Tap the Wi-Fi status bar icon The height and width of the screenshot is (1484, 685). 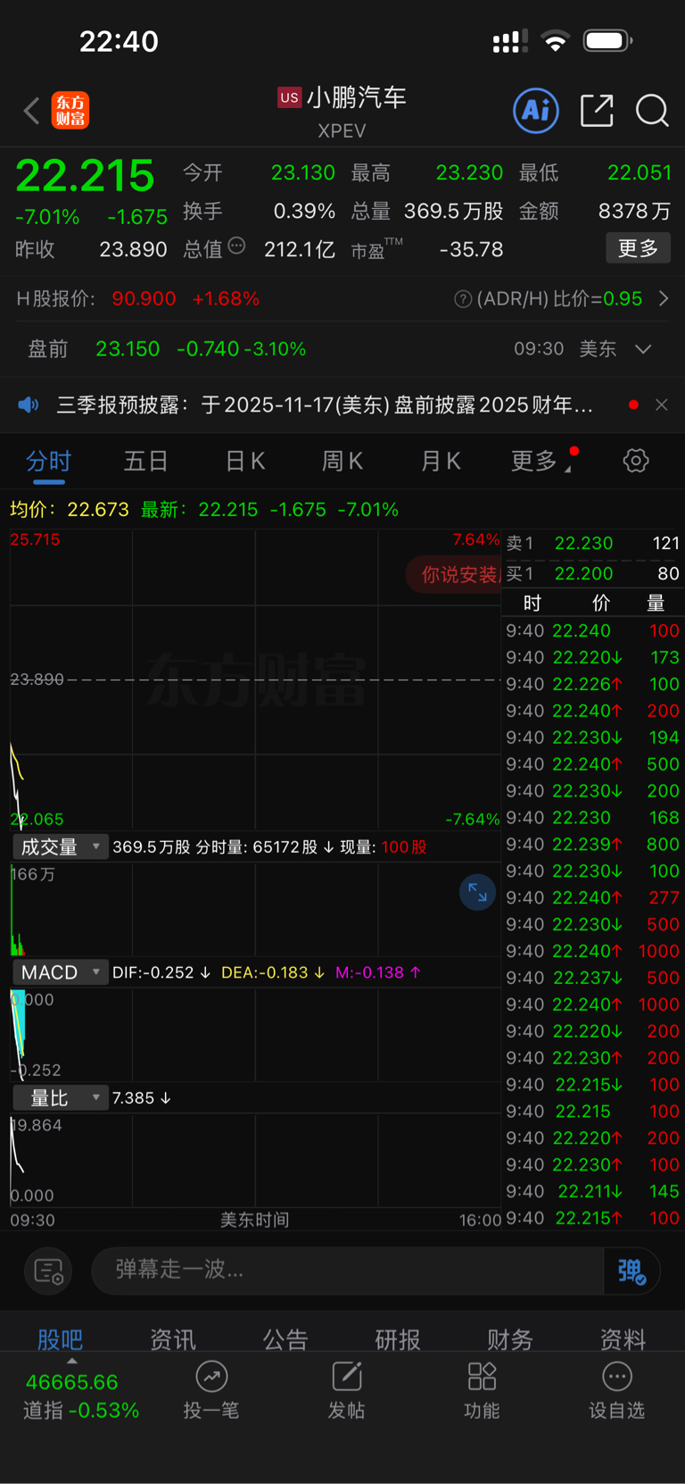click(556, 41)
